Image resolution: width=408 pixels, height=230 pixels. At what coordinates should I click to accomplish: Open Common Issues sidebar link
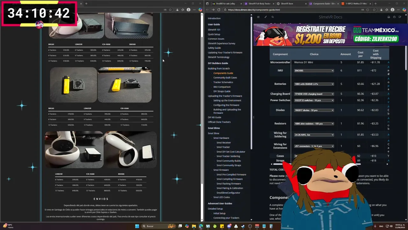pos(216,39)
